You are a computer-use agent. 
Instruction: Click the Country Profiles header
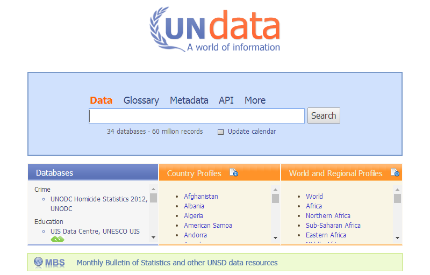[219, 172]
